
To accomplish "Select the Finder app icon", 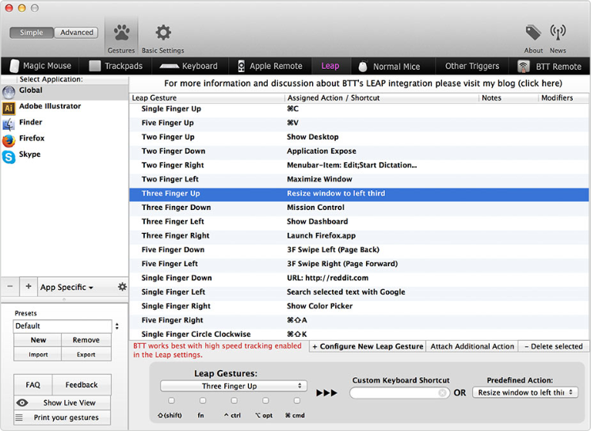I will point(9,124).
